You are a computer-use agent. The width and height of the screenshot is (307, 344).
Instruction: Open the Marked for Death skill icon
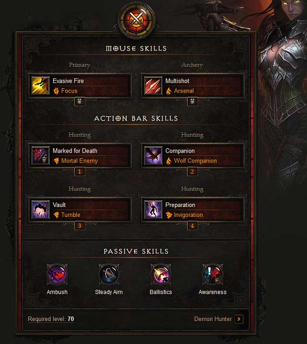(x=41, y=155)
